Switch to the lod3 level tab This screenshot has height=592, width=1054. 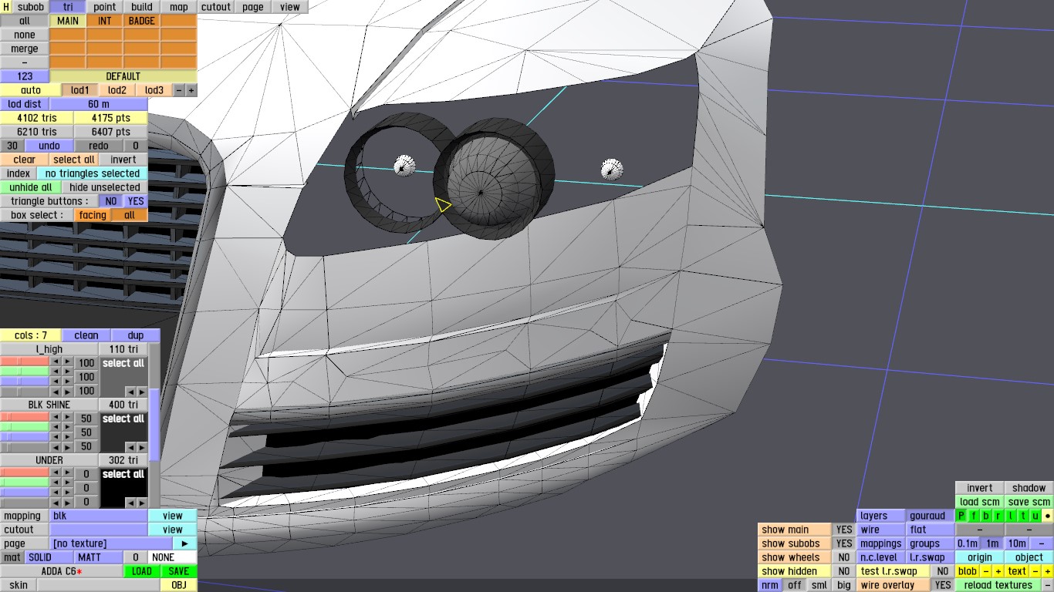tap(154, 90)
